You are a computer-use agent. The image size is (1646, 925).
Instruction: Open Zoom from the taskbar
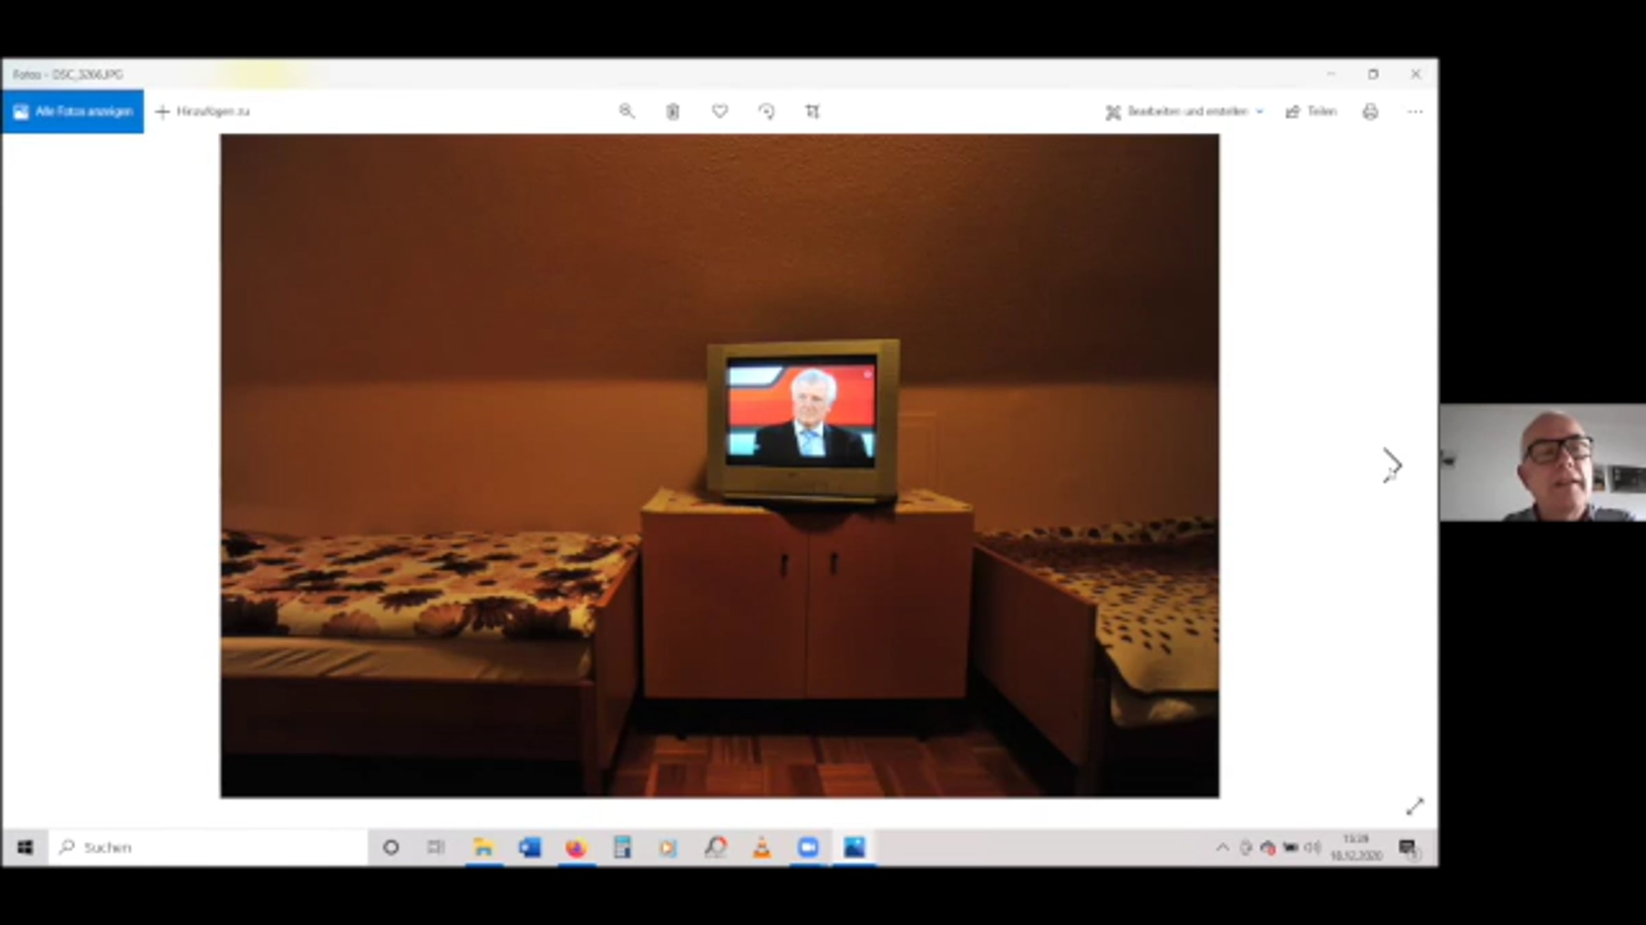tap(808, 848)
